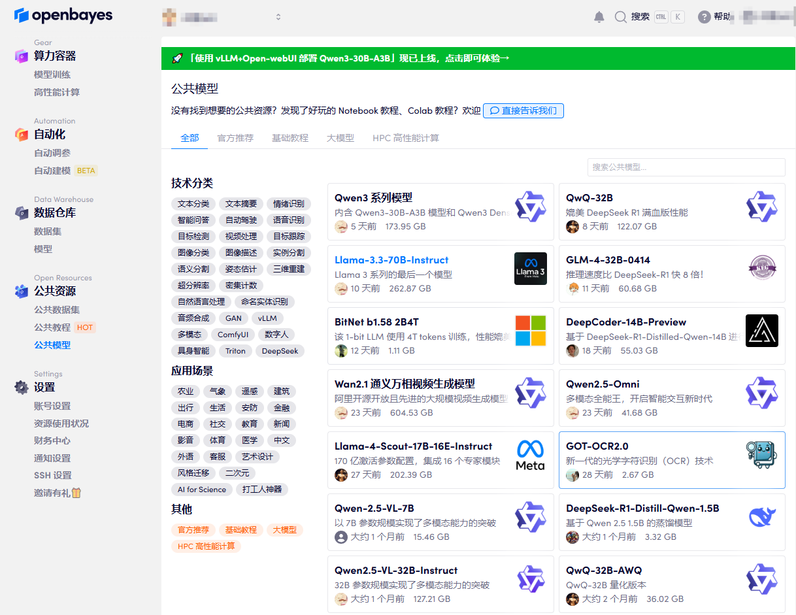
Task: Click the Qwen logo on QwQ-32B card
Action: pyautogui.click(x=762, y=207)
